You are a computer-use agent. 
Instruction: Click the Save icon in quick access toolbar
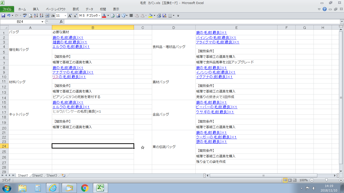click(x=3, y=16)
